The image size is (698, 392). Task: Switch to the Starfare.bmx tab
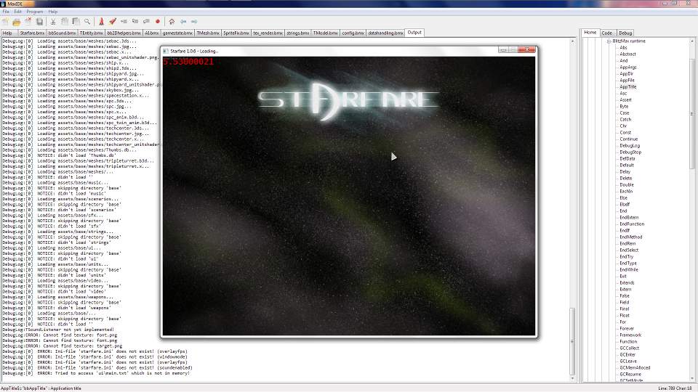32,33
